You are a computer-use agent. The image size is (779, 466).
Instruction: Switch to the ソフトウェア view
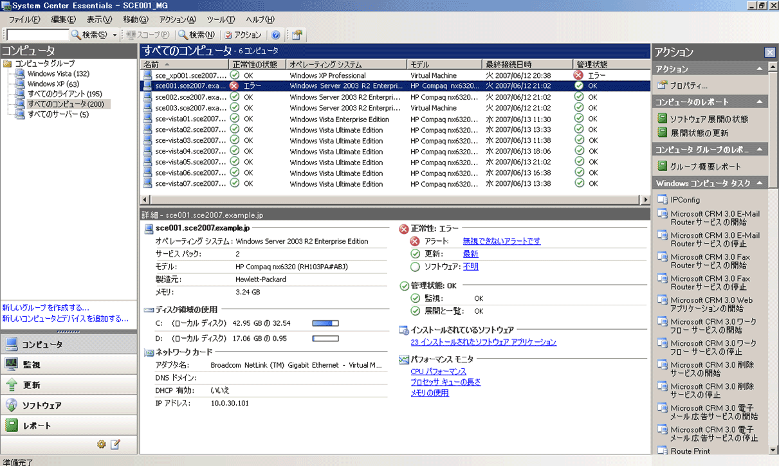(68, 405)
